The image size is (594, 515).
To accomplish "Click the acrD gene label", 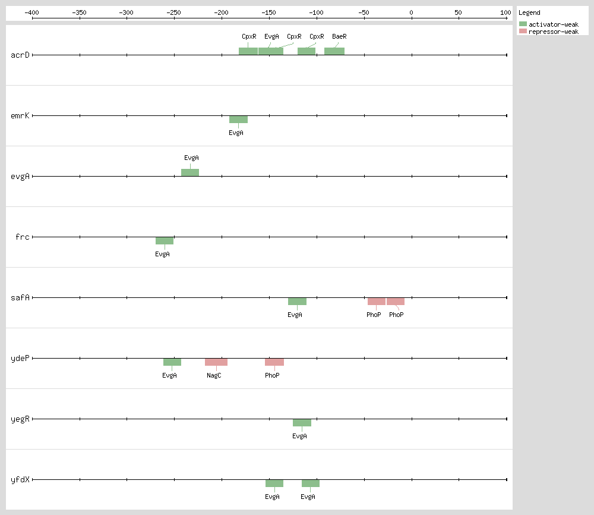I will pos(20,55).
